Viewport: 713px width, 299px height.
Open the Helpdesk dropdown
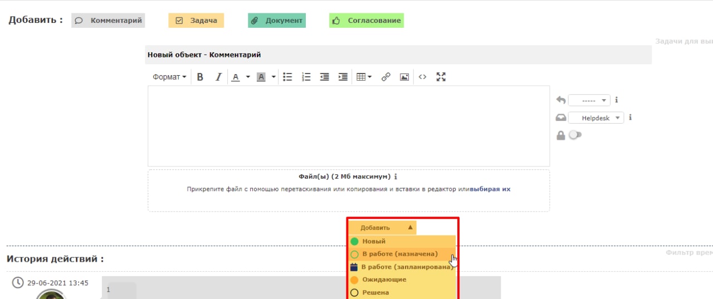(596, 118)
